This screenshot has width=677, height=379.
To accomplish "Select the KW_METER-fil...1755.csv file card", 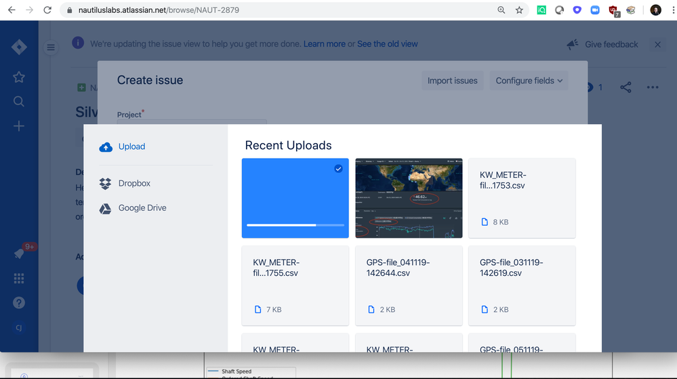I will click(x=295, y=285).
